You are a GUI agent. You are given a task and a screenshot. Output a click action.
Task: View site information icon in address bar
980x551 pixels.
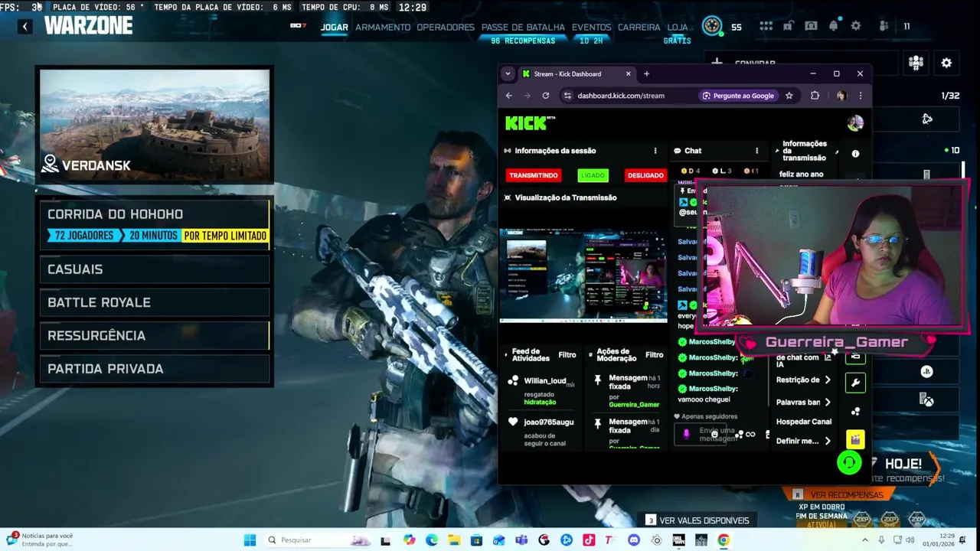pyautogui.click(x=567, y=96)
